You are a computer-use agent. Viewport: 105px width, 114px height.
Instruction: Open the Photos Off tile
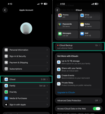(x=67, y=16)
